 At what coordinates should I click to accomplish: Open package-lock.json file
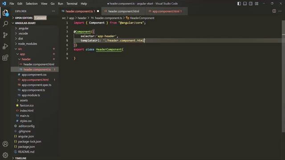click(29, 141)
